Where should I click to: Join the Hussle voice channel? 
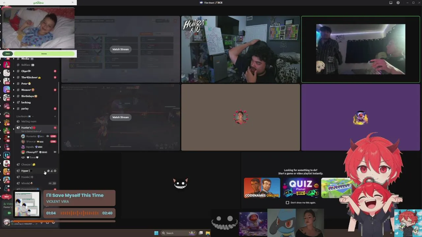point(36,177)
